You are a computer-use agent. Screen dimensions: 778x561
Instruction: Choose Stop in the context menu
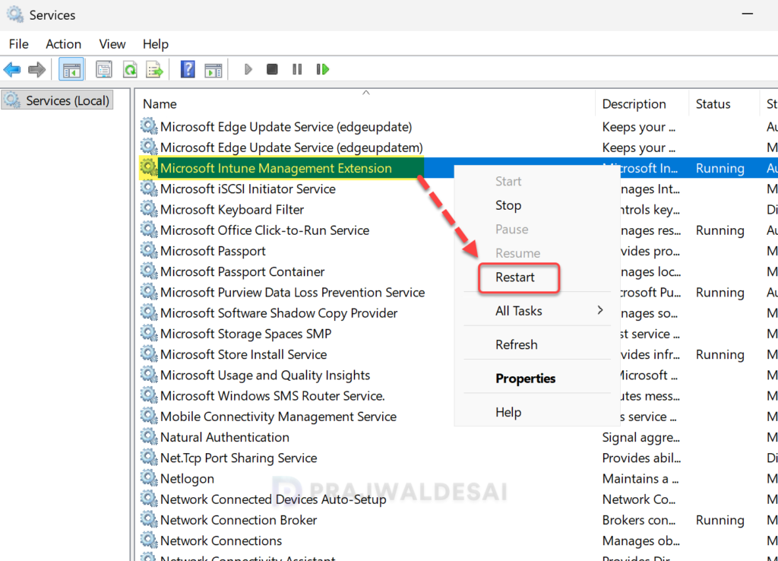[x=508, y=205]
